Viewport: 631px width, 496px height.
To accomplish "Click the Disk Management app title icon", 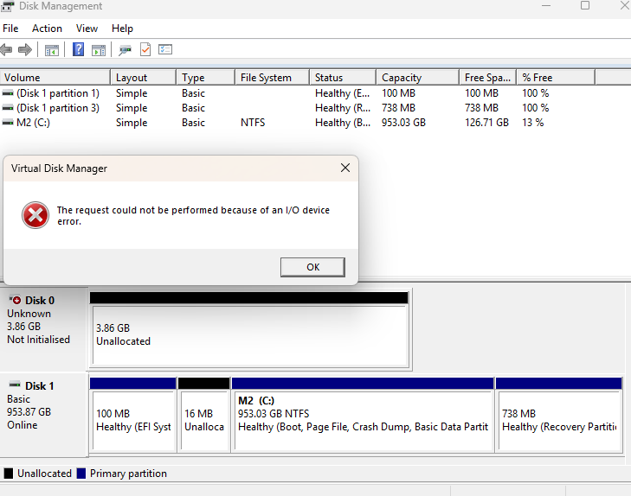I will (7, 6).
